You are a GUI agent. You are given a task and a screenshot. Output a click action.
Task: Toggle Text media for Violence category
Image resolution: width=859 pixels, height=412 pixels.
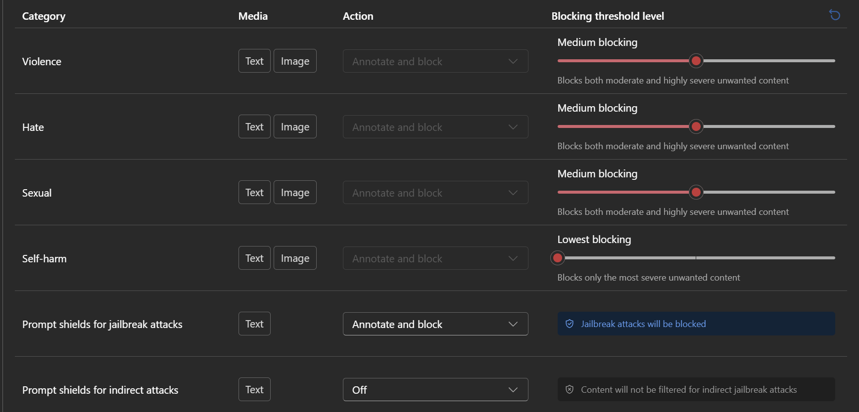[x=254, y=61]
